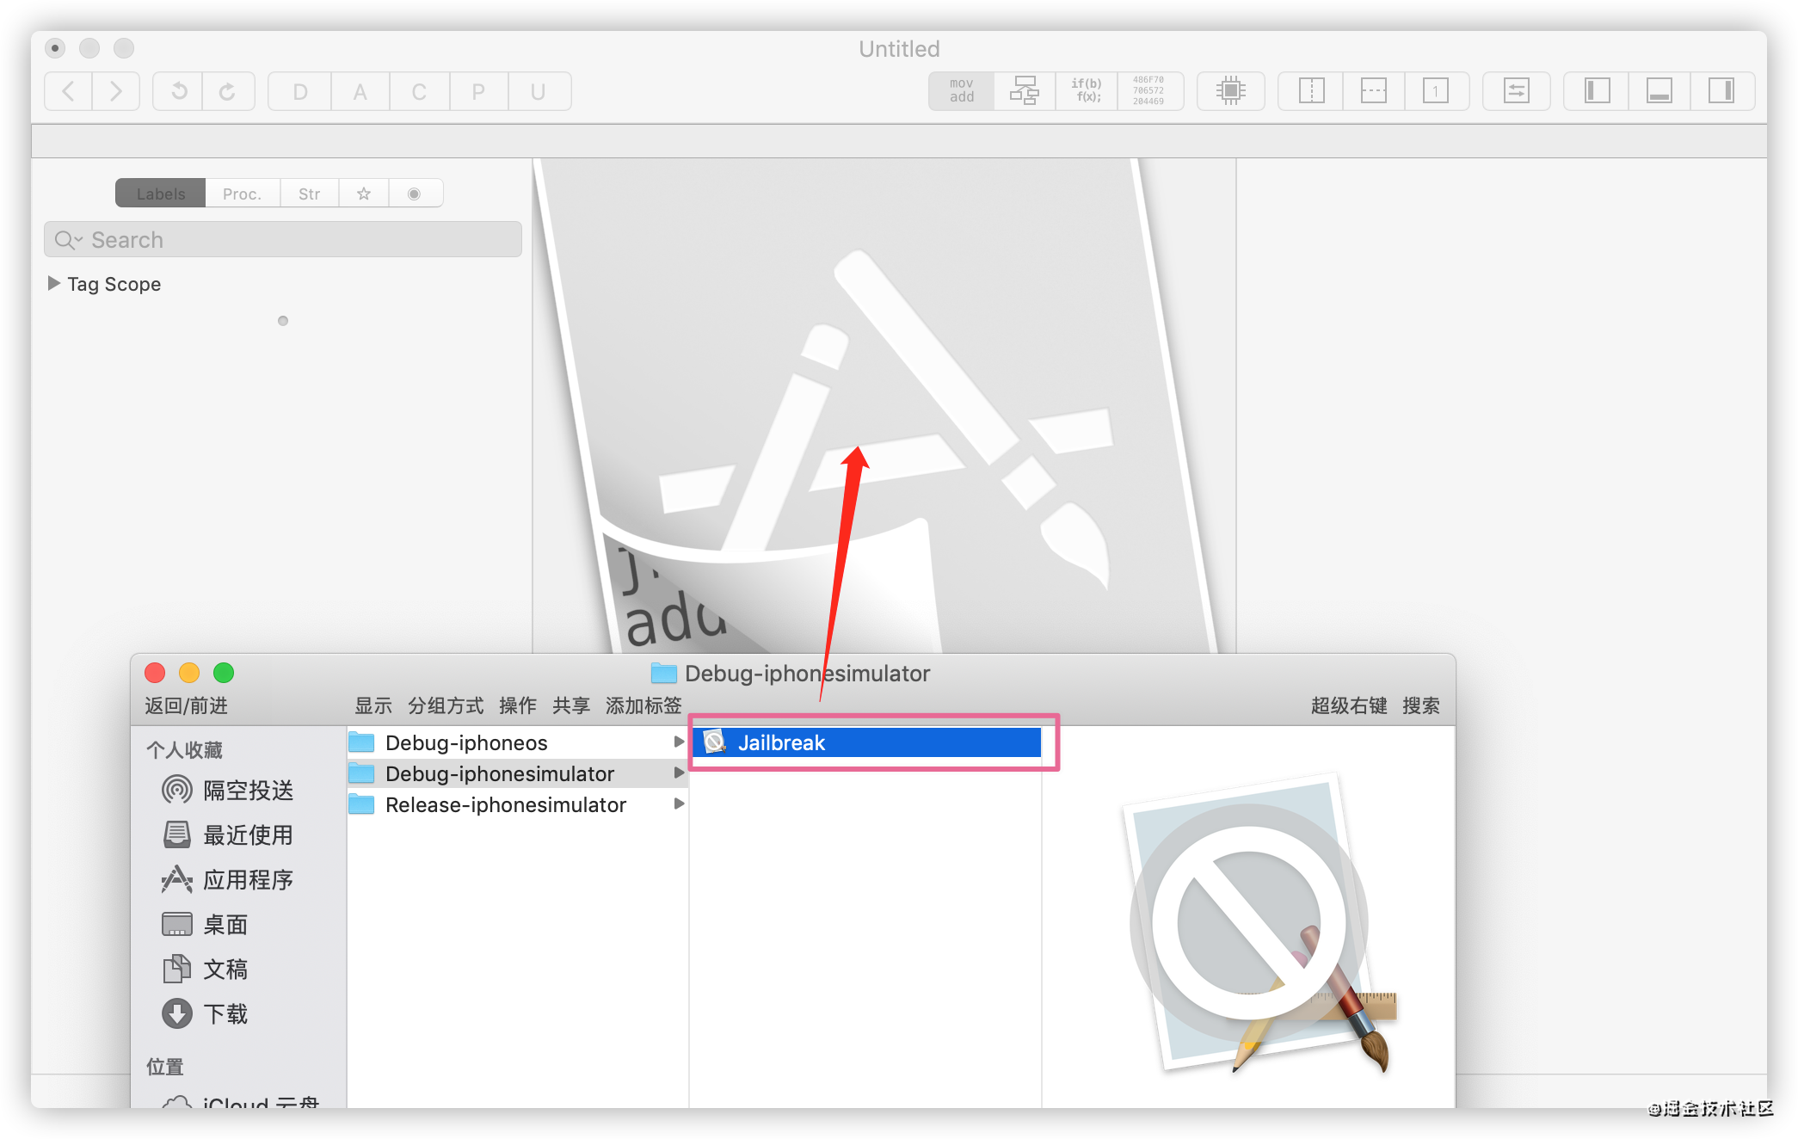Click the CPU chip icon

(x=1230, y=91)
